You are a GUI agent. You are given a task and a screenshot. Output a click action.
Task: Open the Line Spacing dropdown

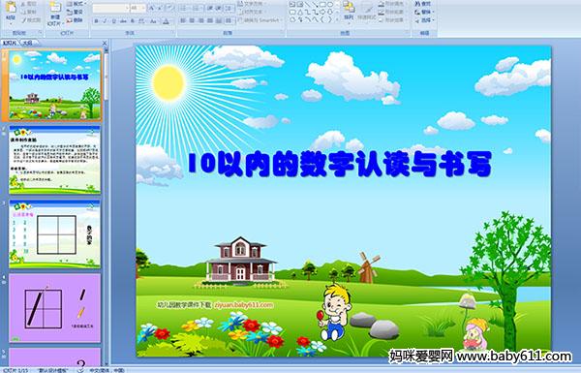tap(229, 8)
